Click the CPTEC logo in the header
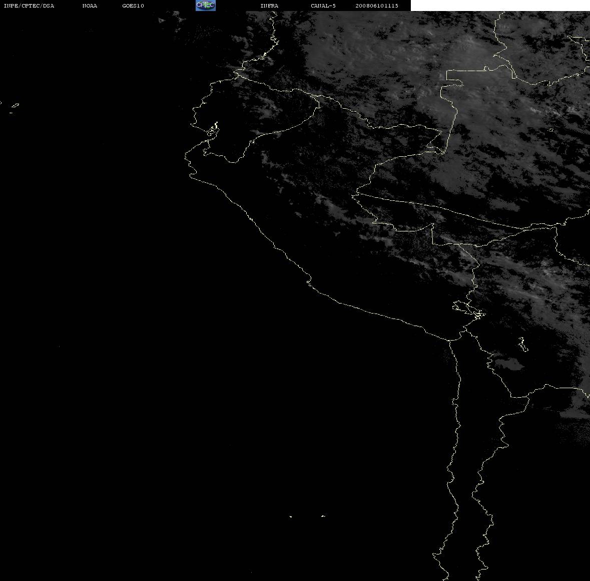 (206, 6)
